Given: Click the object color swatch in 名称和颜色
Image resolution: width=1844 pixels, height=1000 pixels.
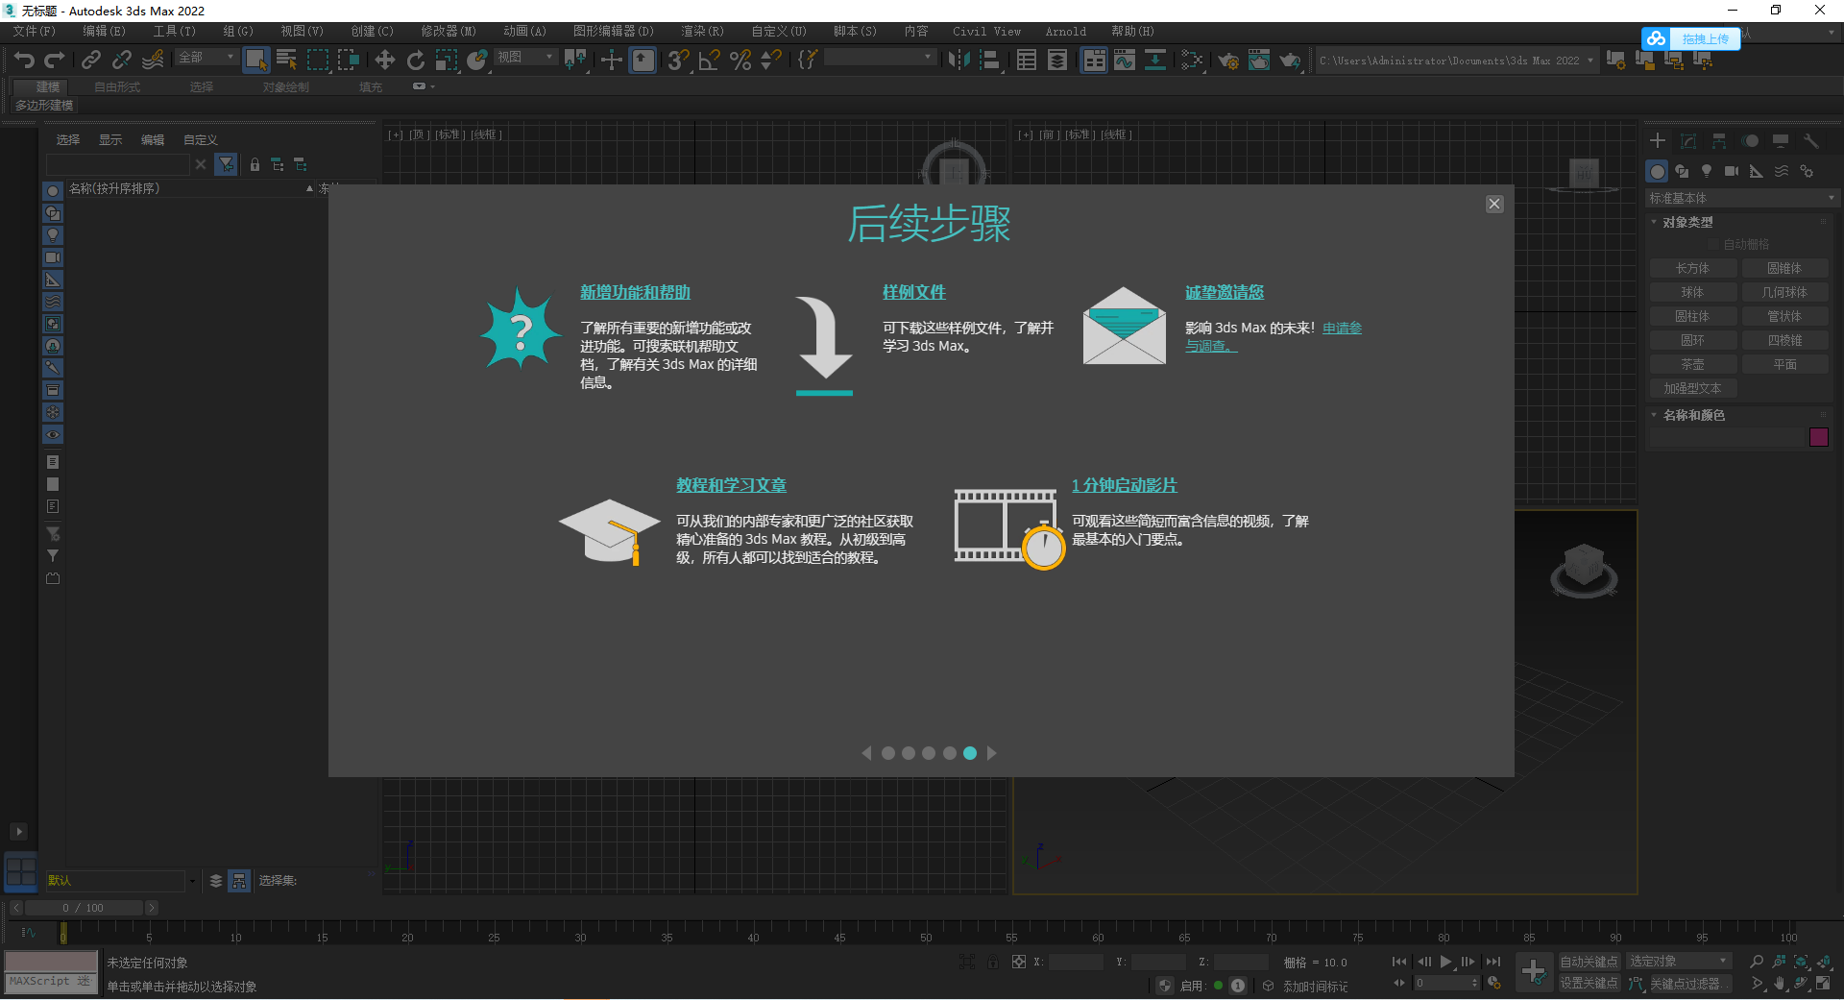Looking at the screenshot, I should 1819,437.
